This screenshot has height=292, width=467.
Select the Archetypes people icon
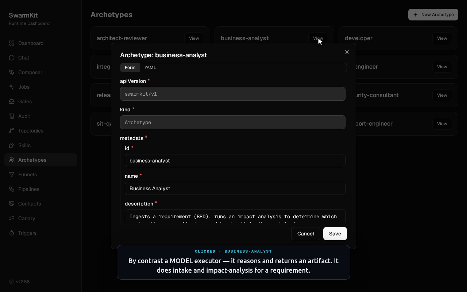pos(12,160)
